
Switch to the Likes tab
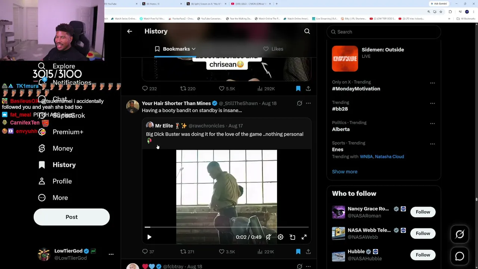pyautogui.click(x=273, y=49)
